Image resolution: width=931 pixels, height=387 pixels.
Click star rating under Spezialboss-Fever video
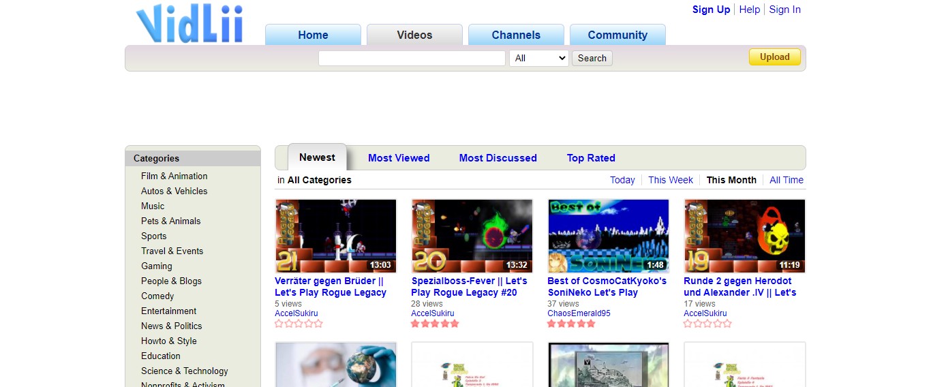coord(435,324)
